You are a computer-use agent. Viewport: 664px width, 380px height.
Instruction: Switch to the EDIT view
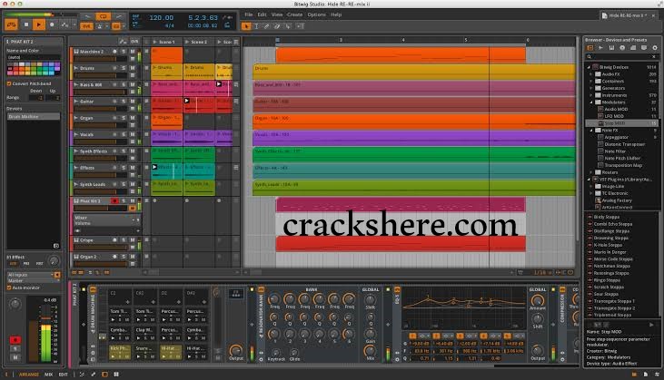pyautogui.click(x=63, y=375)
